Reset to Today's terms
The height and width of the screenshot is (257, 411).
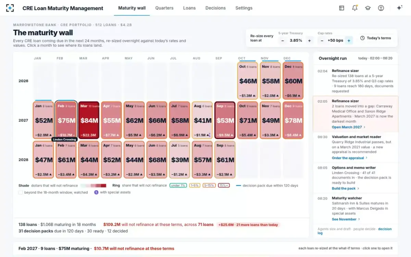tap(375, 38)
